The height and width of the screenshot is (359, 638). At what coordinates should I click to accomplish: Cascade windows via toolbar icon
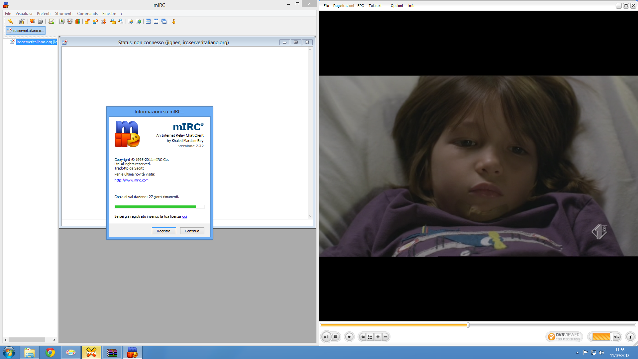coord(164,21)
